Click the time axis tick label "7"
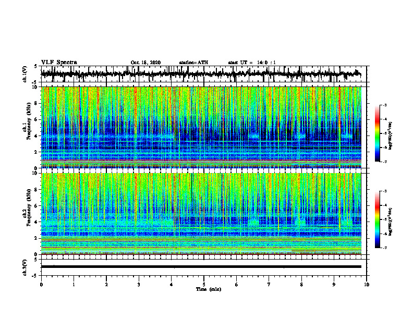 coord(269,285)
